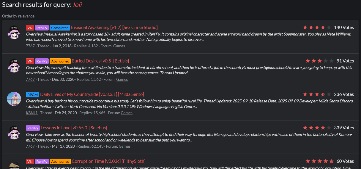The image size is (361, 169).
Task: Click the VN tag on Insexual Awakening
Action: coord(30,28)
